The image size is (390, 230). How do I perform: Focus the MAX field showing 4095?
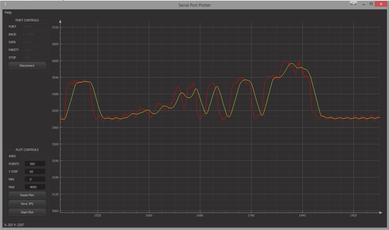(x=35, y=187)
